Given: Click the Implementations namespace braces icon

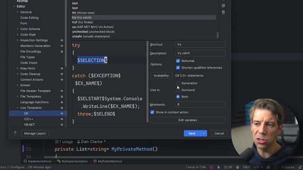Looking at the screenshot, I should click(x=25, y=161).
